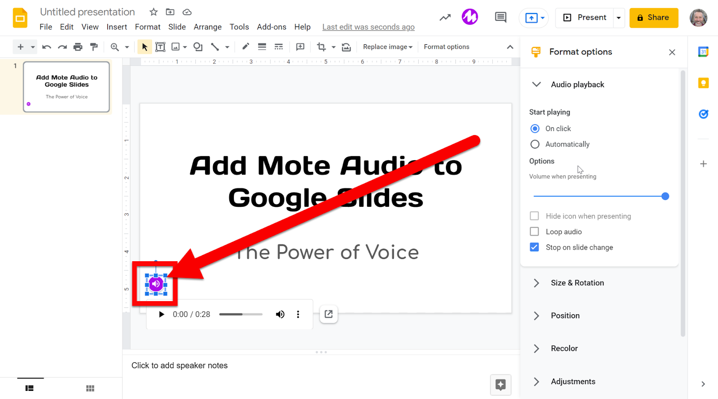Expand the Position section
This screenshot has width=718, height=399.
coord(536,316)
